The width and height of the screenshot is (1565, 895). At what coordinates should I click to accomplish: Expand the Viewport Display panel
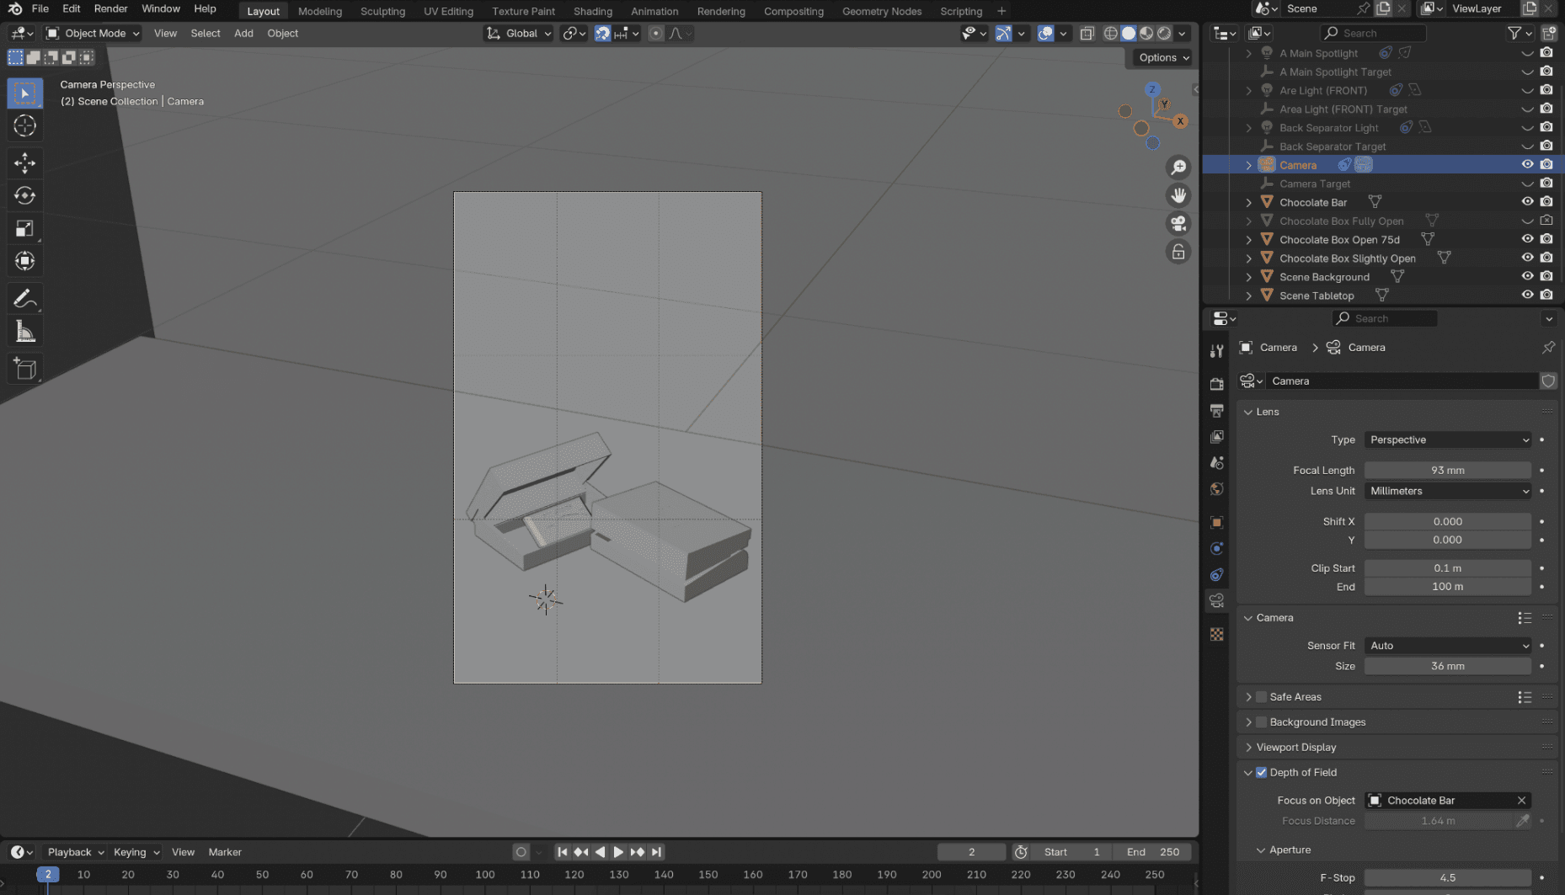coord(1295,747)
